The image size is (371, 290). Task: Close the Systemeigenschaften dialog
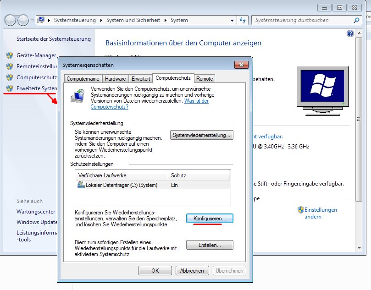241,65
